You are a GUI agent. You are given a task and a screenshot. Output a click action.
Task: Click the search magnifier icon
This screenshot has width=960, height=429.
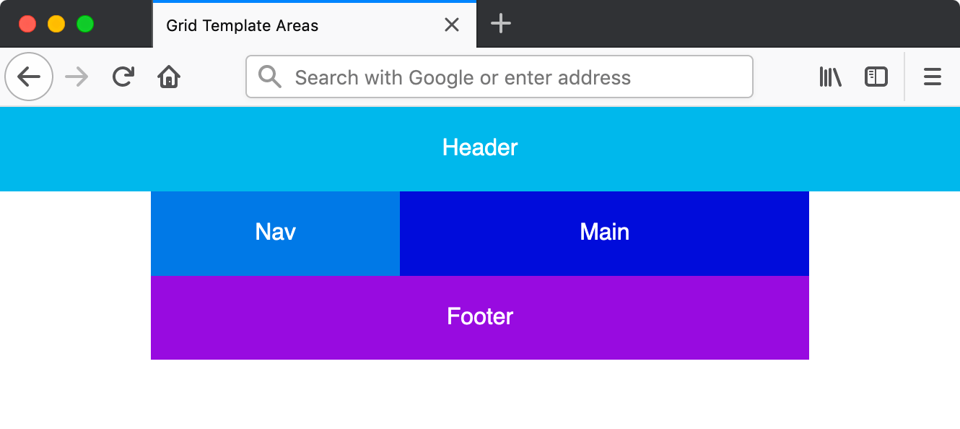pos(269,77)
